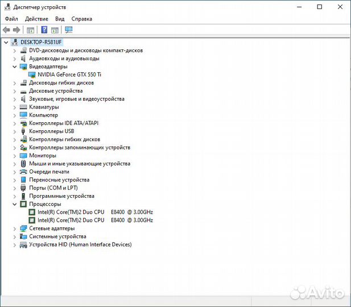This screenshot has width=351, height=307.
Task: Click the port icon next to Порты (COM и LPT)
Action: point(23,188)
